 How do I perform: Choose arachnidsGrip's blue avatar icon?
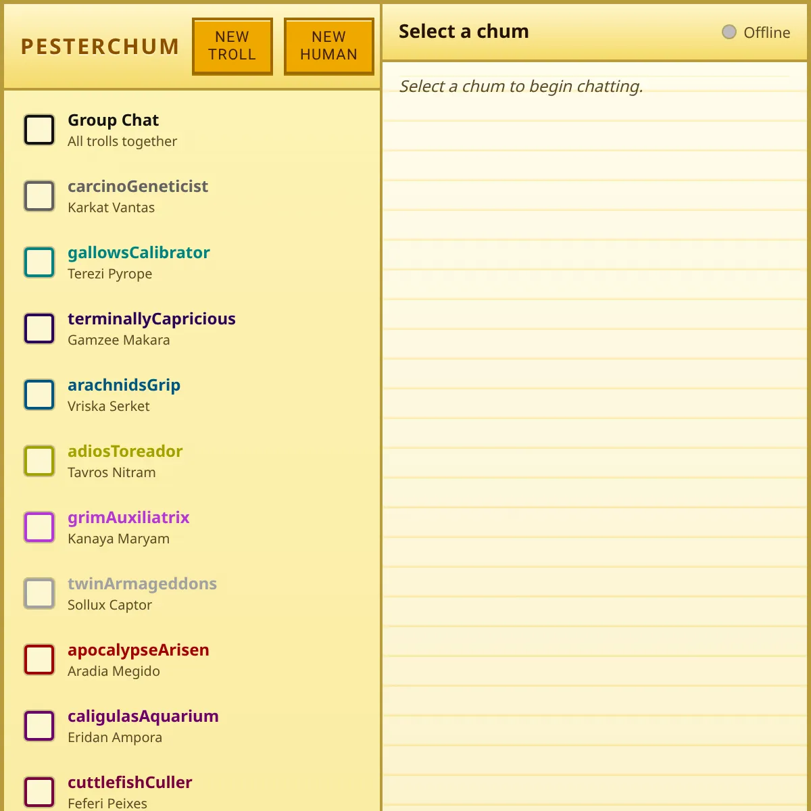coord(39,395)
